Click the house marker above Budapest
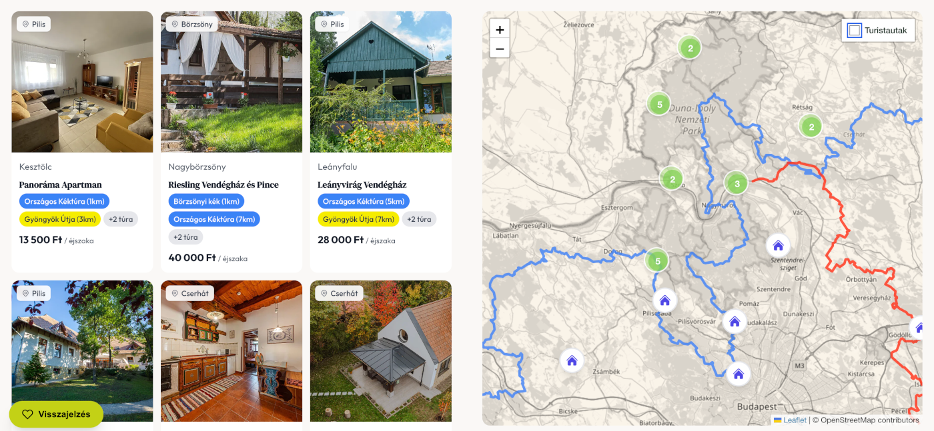Image resolution: width=934 pixels, height=431 pixels. [x=739, y=374]
